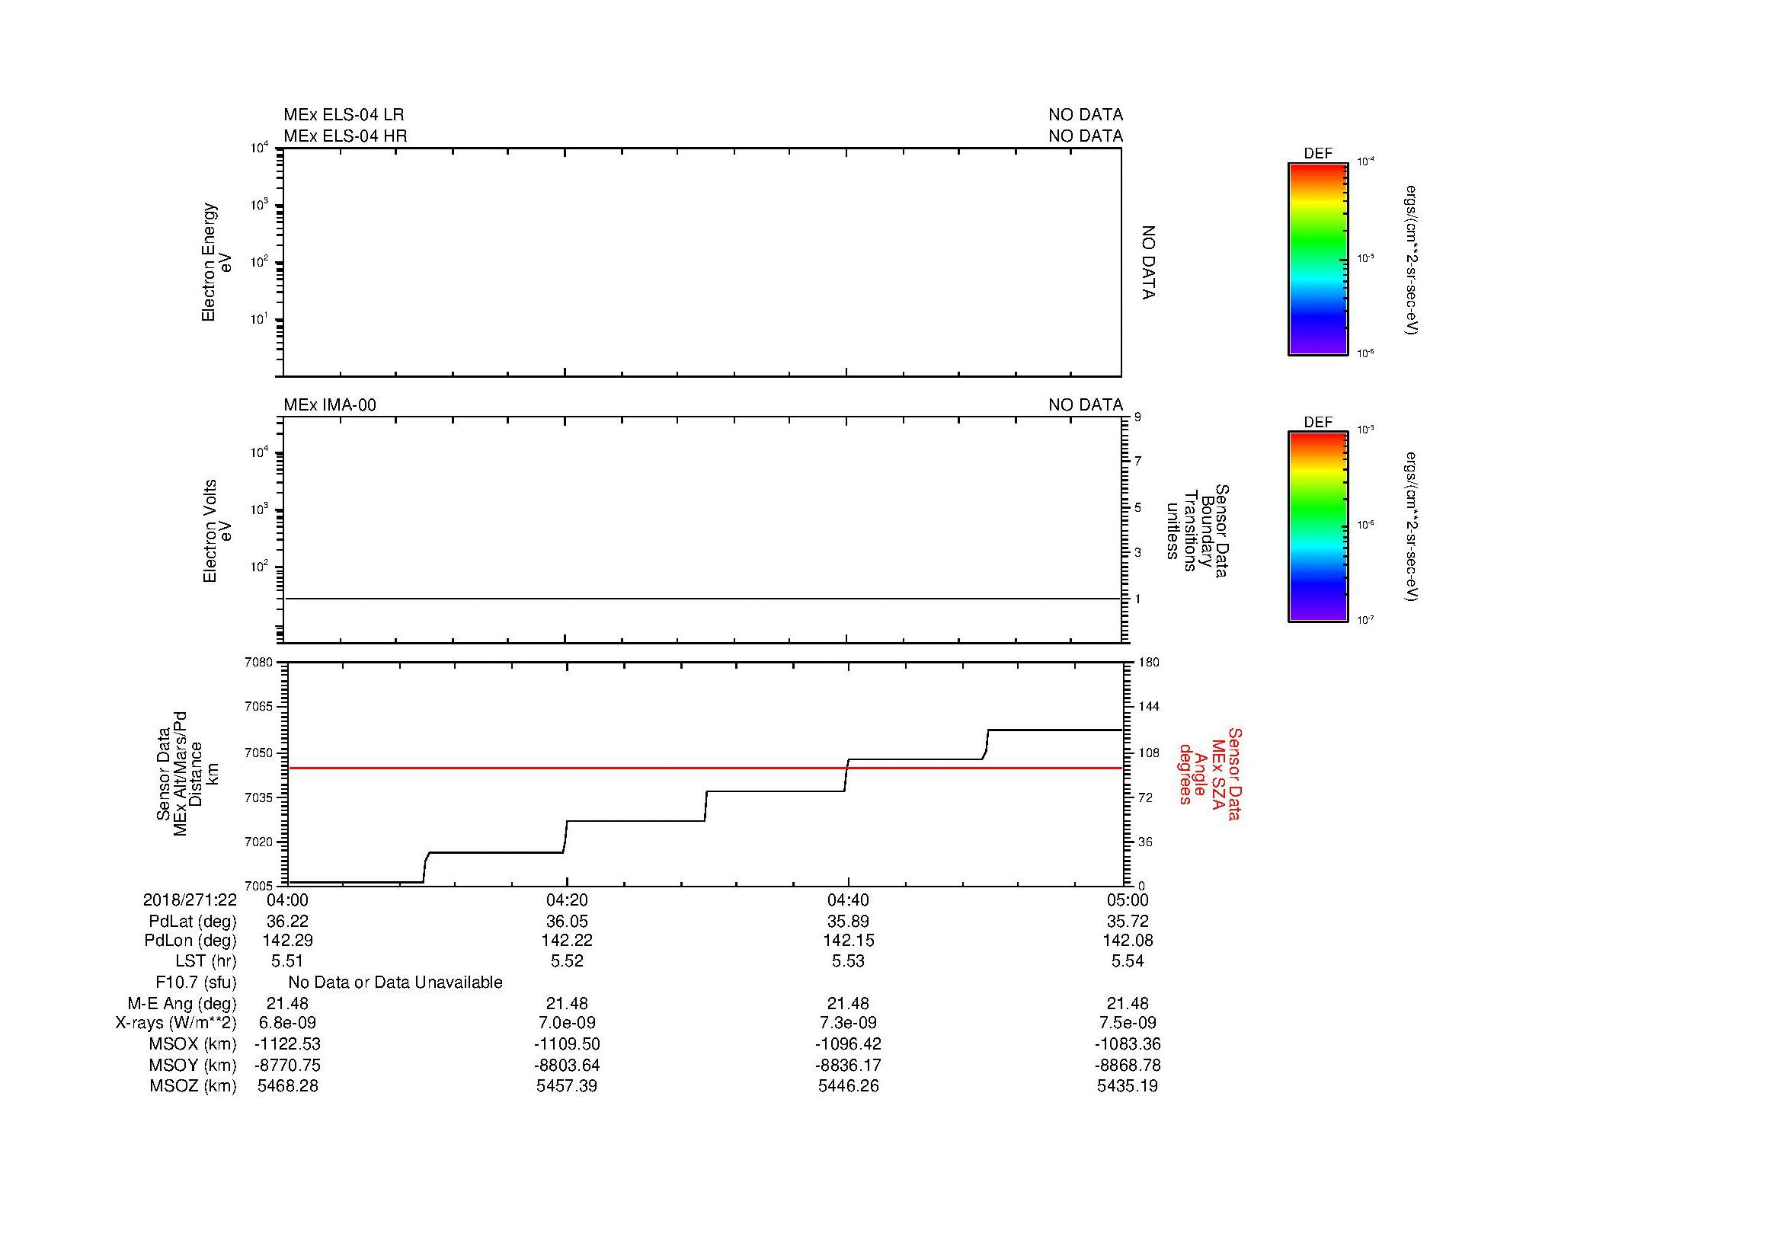Click the '04:00' time tick label
This screenshot has width=1782, height=1259.
point(287,900)
